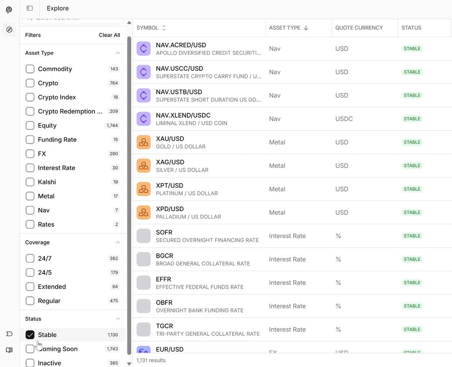Image resolution: width=452 pixels, height=367 pixels.
Task: Click the NAV.ACRED/USD asset icon
Action: pyautogui.click(x=144, y=49)
